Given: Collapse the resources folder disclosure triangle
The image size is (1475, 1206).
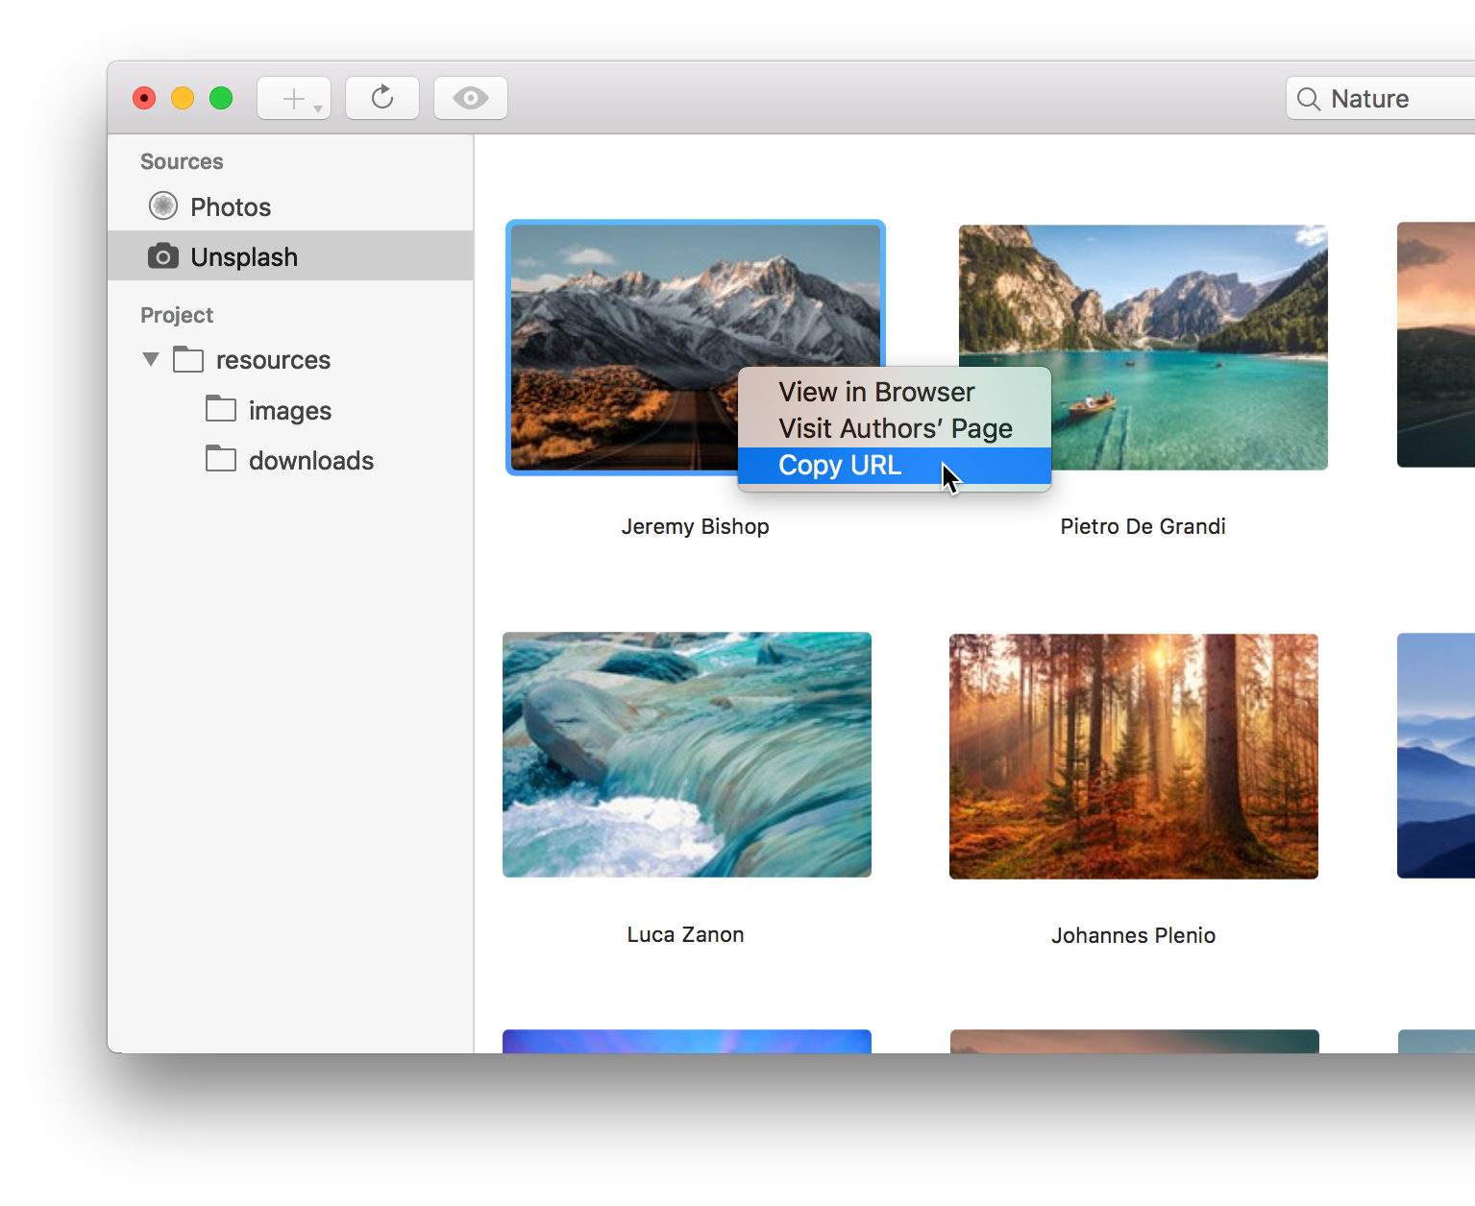Looking at the screenshot, I should [151, 359].
